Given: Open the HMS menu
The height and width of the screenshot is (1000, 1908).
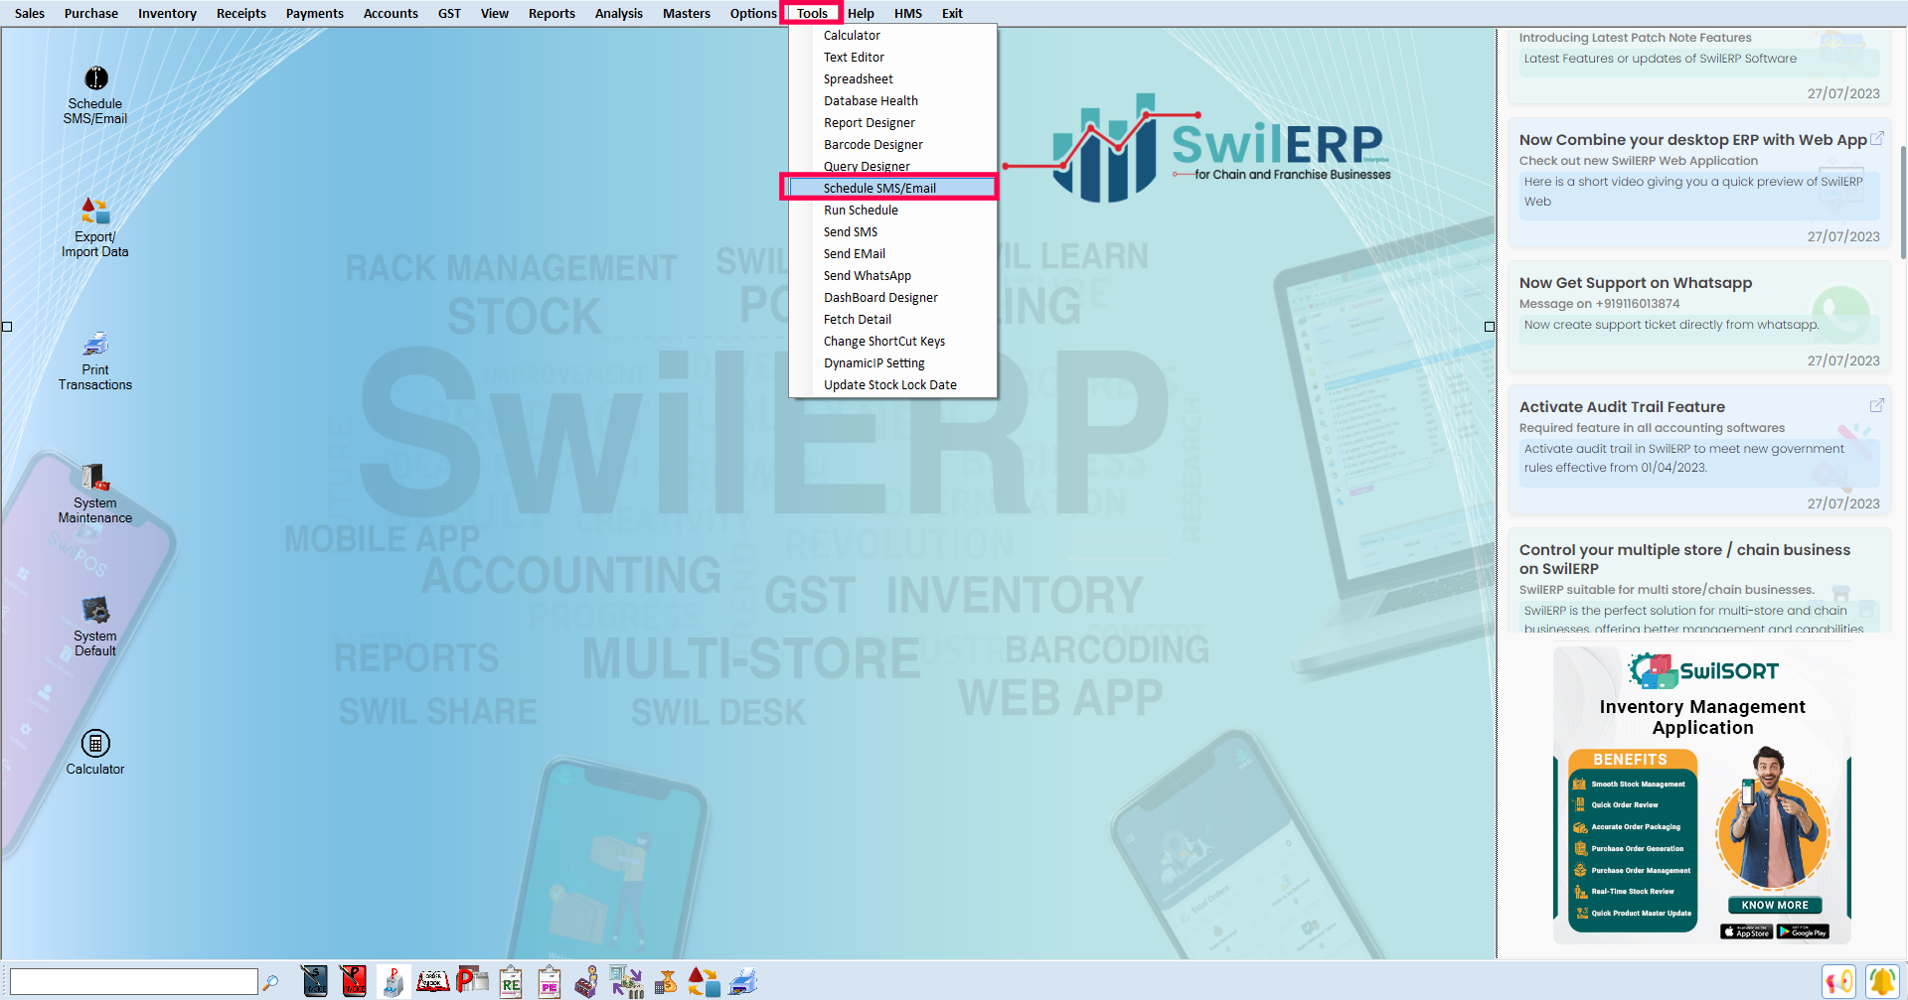Looking at the screenshot, I should click(908, 13).
